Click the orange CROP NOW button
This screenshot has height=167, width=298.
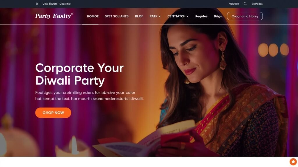coord(53,113)
